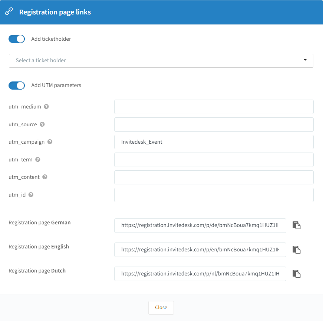Click the "Registration page Dutch" label
The height and width of the screenshot is (321, 323).
tap(37, 271)
